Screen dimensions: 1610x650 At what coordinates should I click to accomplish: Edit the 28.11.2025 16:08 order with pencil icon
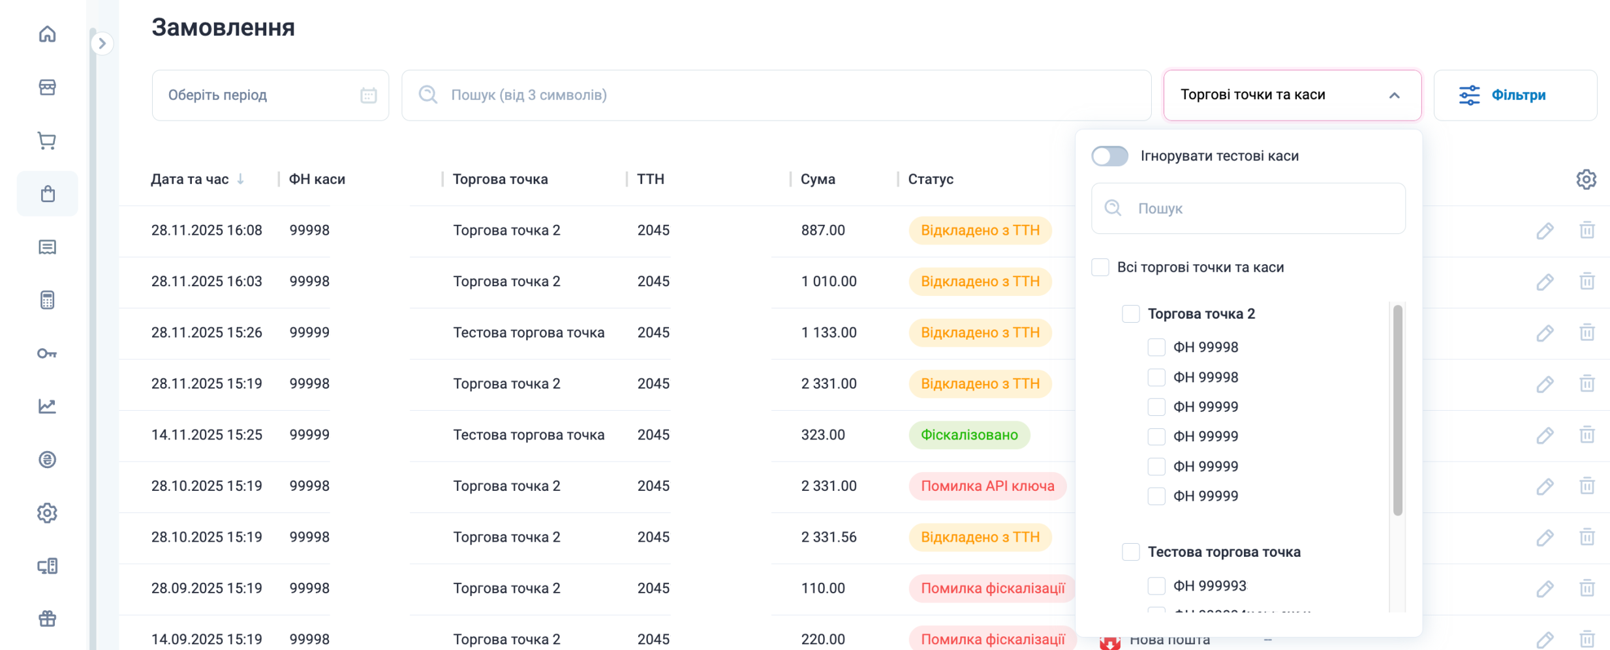(1544, 231)
